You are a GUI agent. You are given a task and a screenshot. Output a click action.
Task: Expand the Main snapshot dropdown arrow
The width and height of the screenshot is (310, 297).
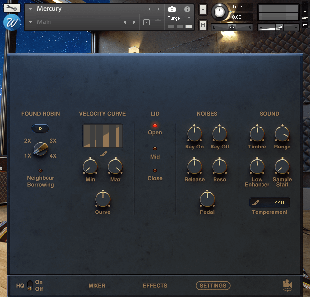point(31,22)
